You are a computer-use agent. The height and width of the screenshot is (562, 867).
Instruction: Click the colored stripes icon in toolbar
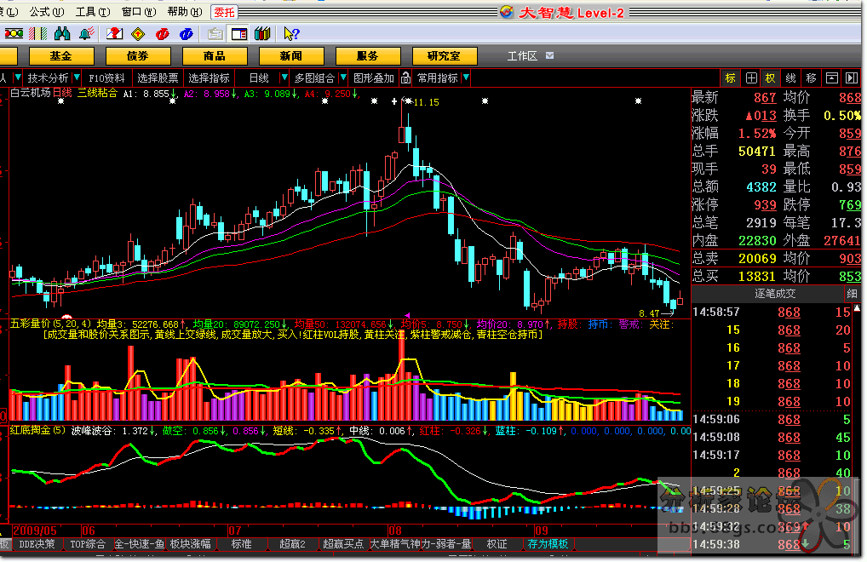37,34
